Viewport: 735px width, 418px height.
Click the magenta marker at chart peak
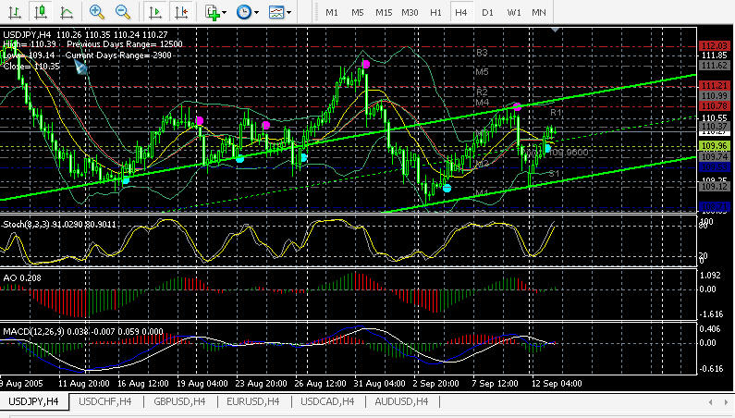click(x=367, y=64)
